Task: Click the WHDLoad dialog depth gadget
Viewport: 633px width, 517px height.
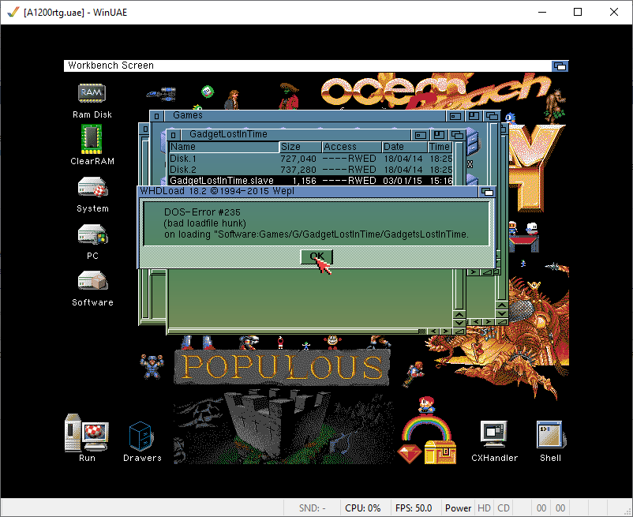Action: (x=487, y=192)
